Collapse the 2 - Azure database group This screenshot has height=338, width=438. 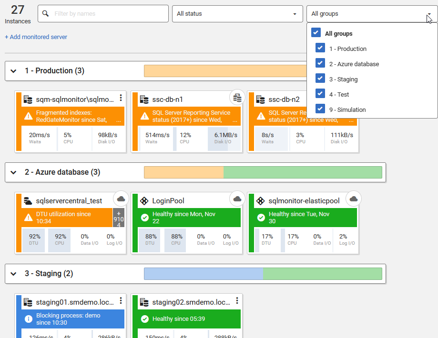[x=14, y=172]
